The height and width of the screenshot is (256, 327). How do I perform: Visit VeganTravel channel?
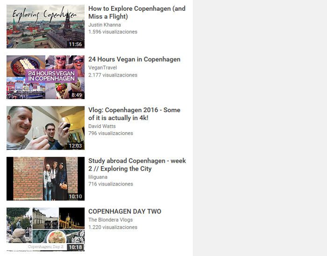(103, 68)
